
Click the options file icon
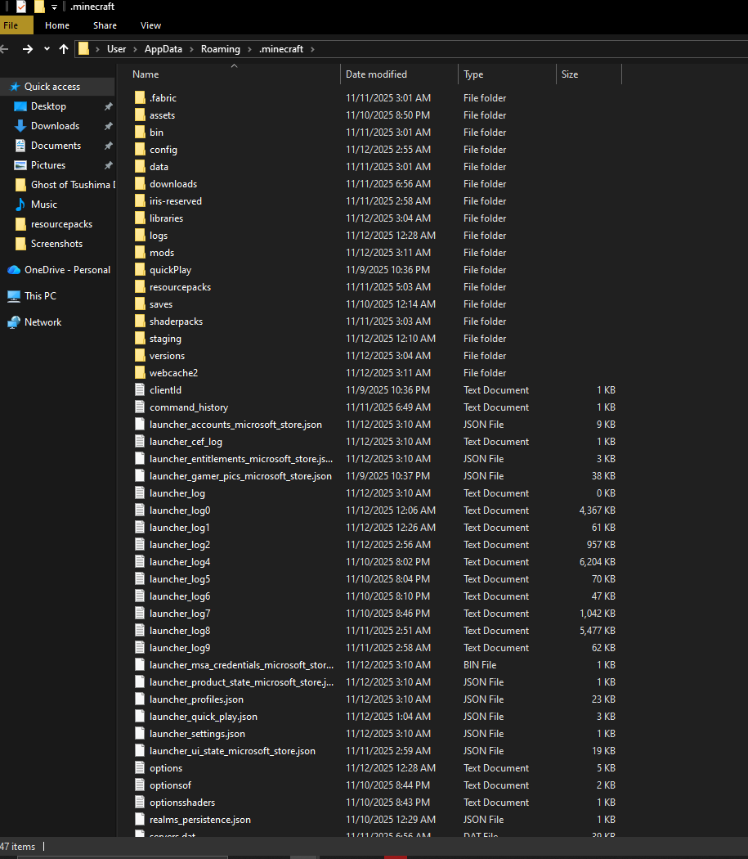pyautogui.click(x=140, y=768)
